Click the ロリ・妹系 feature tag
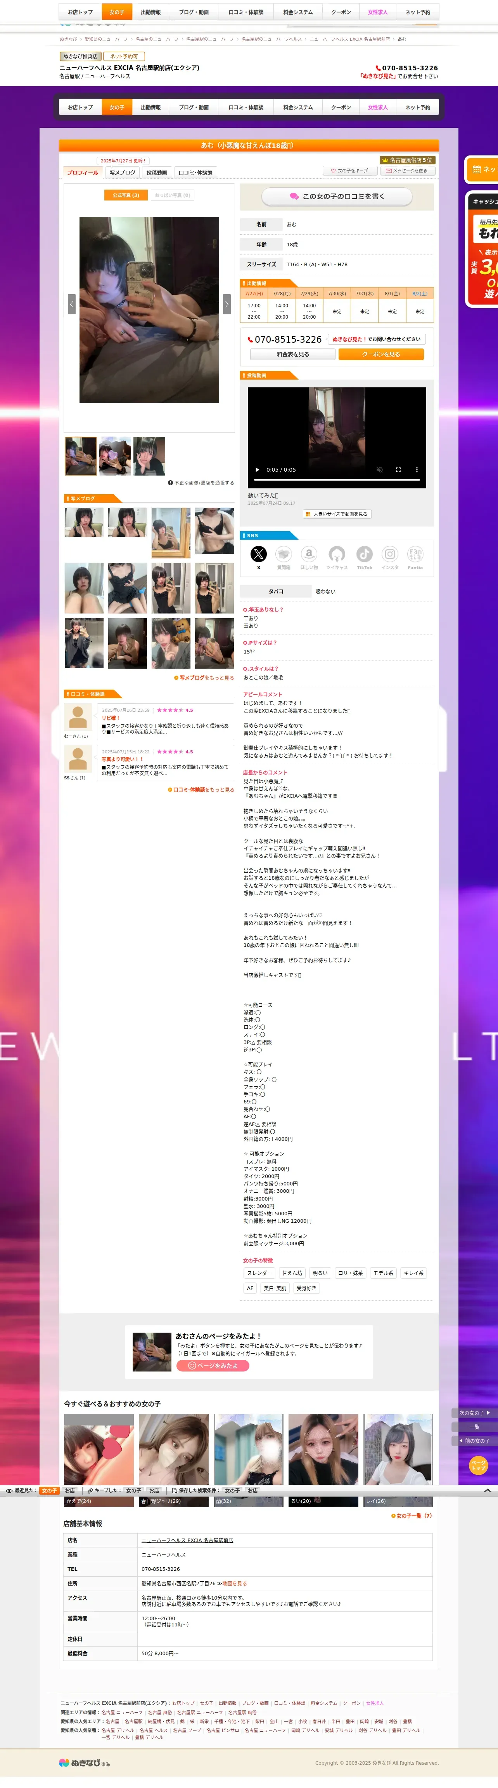498x1788 pixels. [x=350, y=1273]
